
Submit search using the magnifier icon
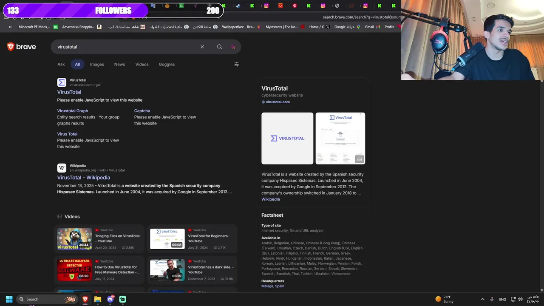pyautogui.click(x=219, y=47)
